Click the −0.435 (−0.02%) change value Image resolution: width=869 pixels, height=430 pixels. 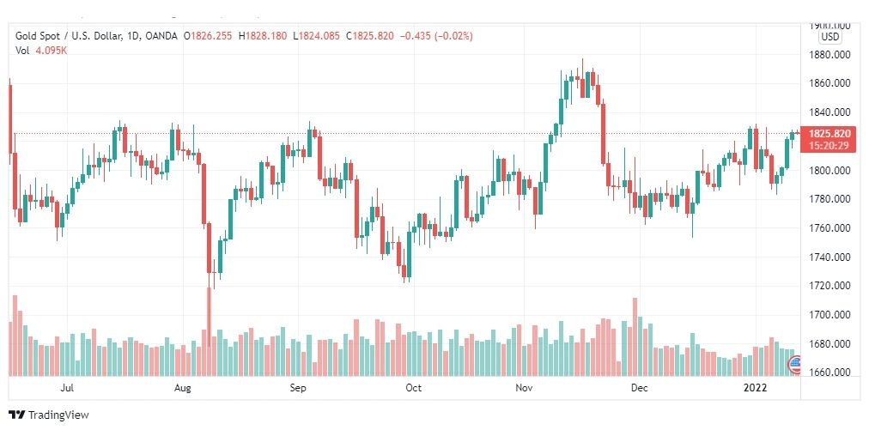[x=435, y=36]
